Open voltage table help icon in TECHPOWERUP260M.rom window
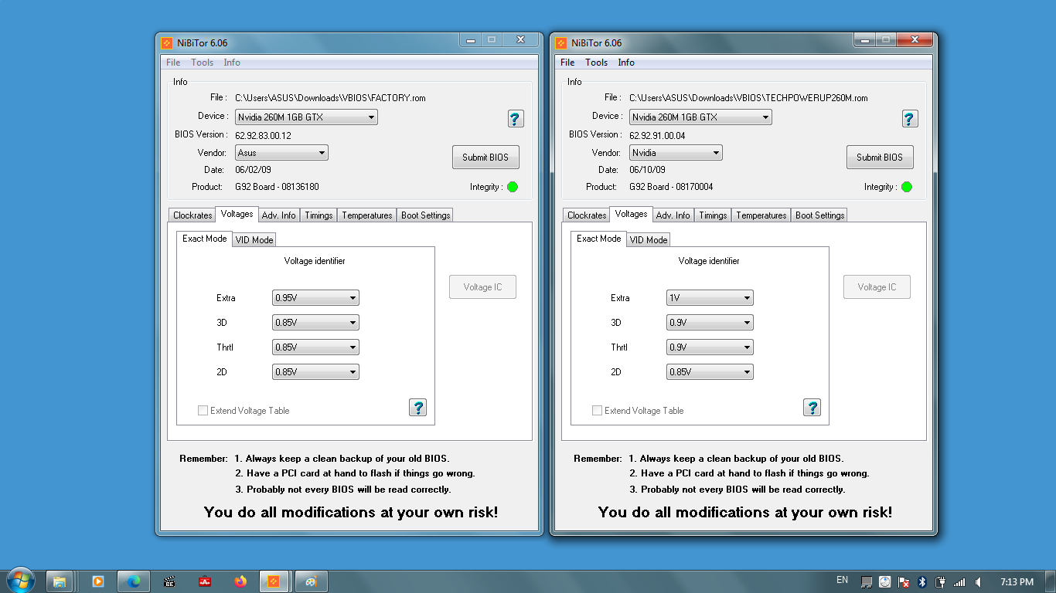 pyautogui.click(x=812, y=407)
